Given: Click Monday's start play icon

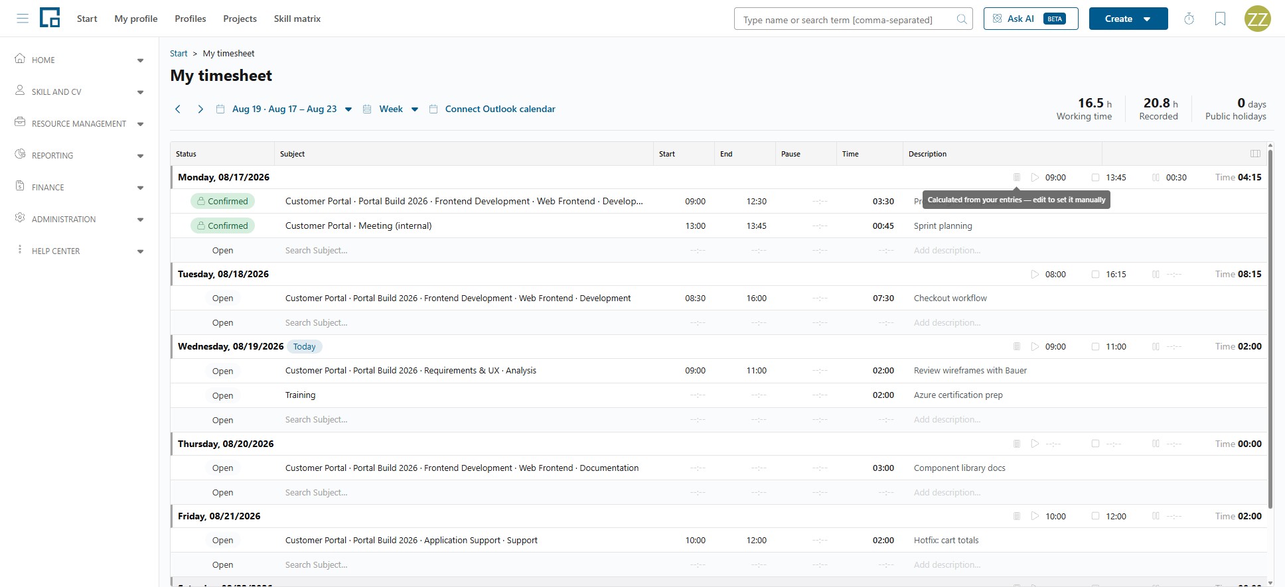Looking at the screenshot, I should [1034, 177].
